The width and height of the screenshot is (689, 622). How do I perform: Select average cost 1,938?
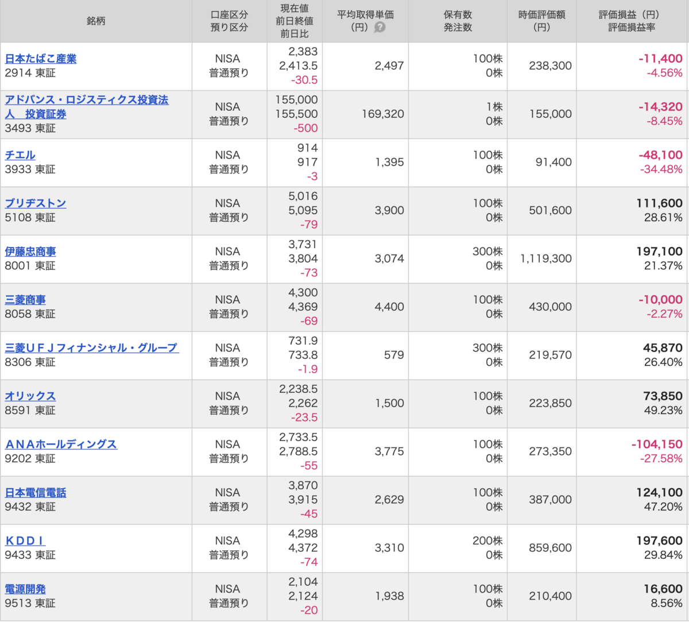(389, 596)
